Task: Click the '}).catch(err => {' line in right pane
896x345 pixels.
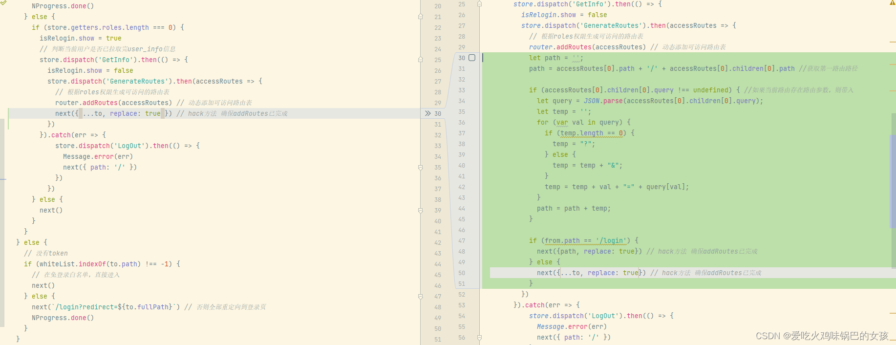Action: pyautogui.click(x=547, y=305)
